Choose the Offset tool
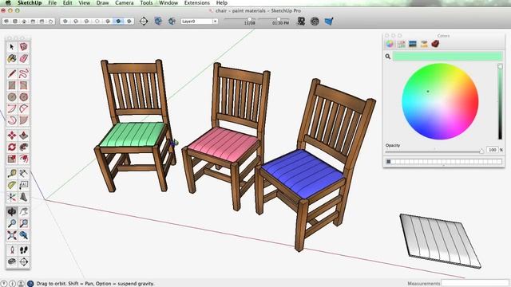Screen dimensions: 511x287 point(23,159)
